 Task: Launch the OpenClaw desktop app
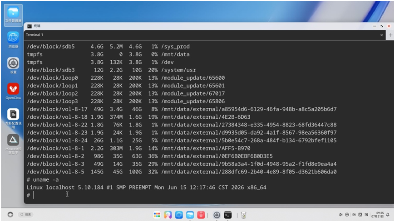(13, 91)
